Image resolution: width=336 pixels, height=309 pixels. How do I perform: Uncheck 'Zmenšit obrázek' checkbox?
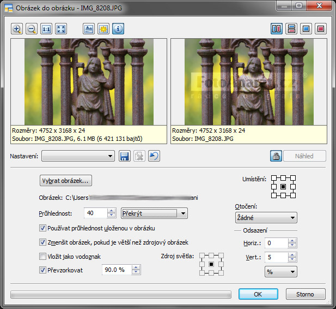pos(43,242)
